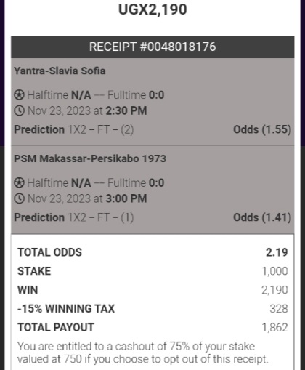Viewport: 305px width, 370px height.
Task: Click the STAKE 1,000 row
Action: tap(152, 271)
